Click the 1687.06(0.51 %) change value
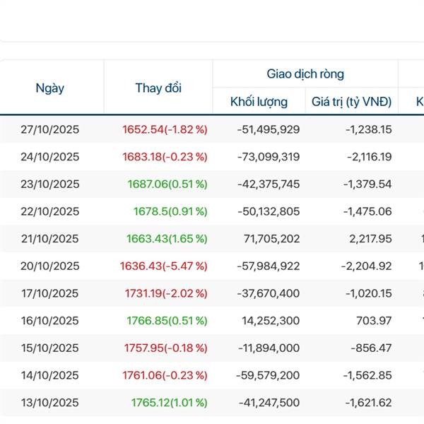The image size is (424, 424). (167, 184)
